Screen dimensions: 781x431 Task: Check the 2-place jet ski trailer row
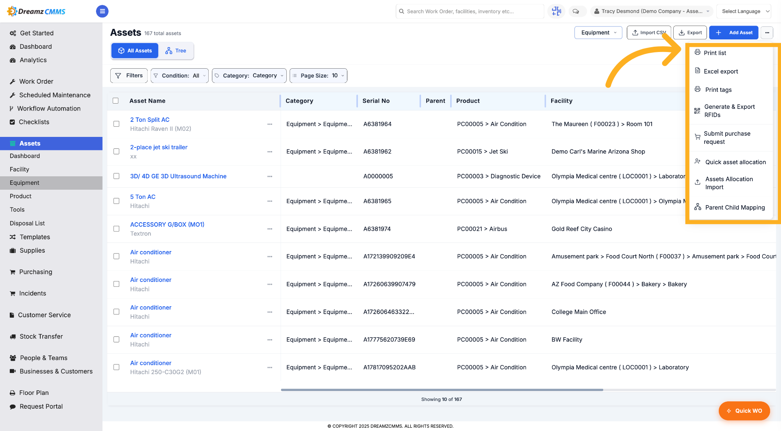coord(116,152)
